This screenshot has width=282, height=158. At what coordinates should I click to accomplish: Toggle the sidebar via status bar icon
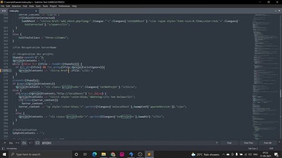pos(3,148)
